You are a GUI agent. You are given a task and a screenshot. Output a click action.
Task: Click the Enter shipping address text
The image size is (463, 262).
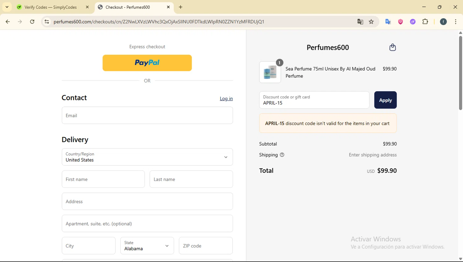373,155
